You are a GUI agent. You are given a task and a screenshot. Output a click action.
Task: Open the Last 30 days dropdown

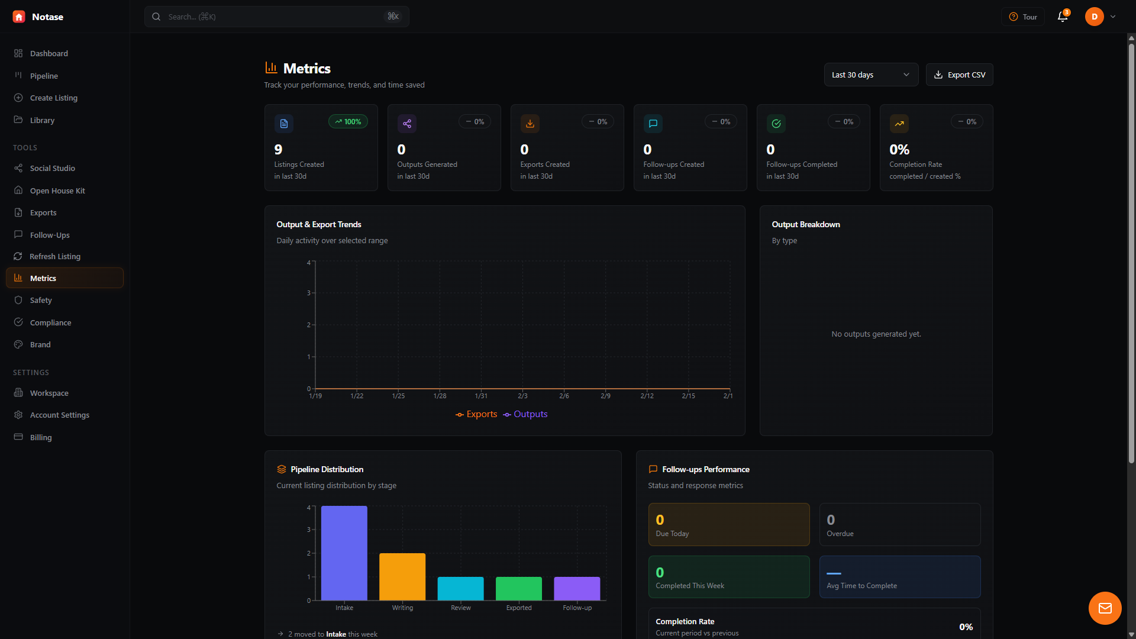click(871, 75)
